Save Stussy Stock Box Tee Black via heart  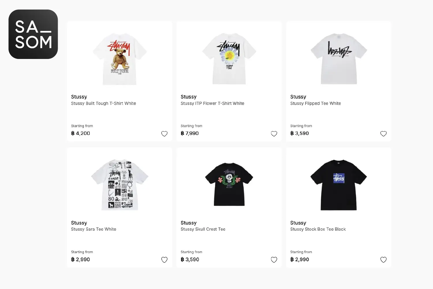tap(383, 260)
